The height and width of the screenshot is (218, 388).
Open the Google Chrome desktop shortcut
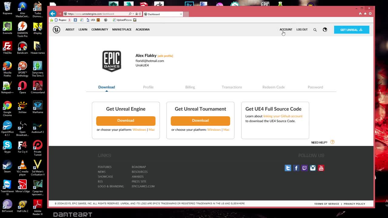pos(7,109)
